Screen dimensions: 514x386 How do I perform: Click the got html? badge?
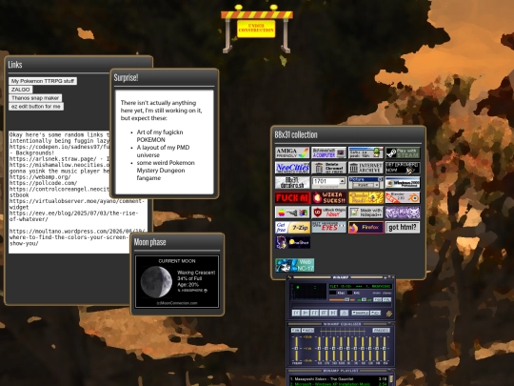(403, 227)
